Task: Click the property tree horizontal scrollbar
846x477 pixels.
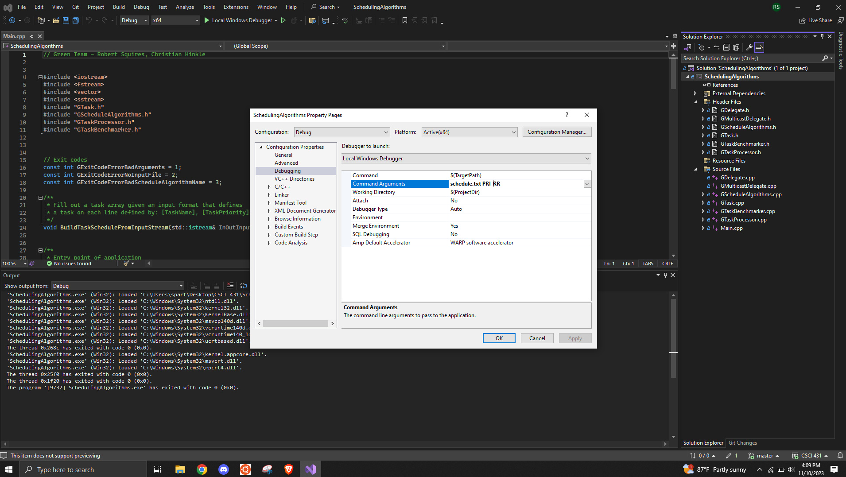Action: click(296, 323)
